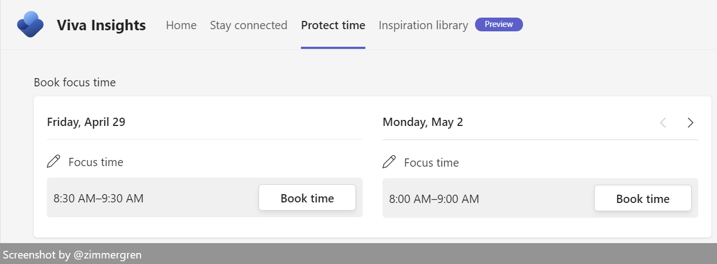This screenshot has height=264, width=717.
Task: Select the Protect time tab
Action: (x=333, y=25)
